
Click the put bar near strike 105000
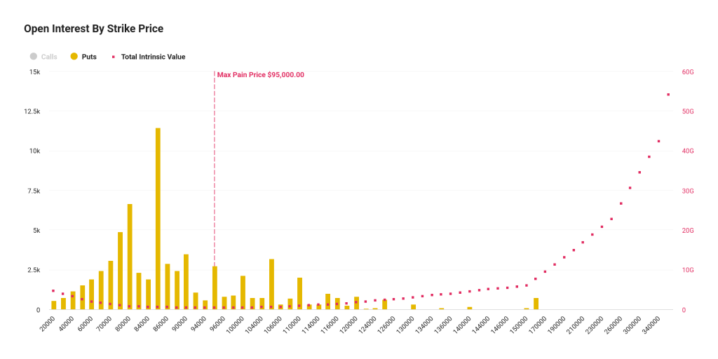tap(271, 284)
